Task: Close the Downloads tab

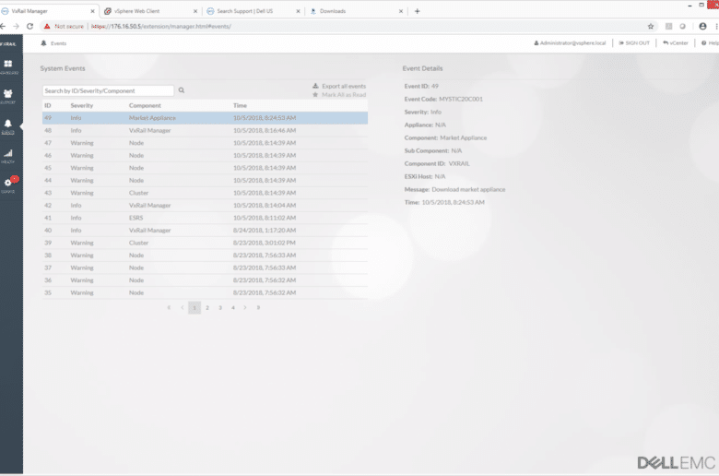Action: 401,11
